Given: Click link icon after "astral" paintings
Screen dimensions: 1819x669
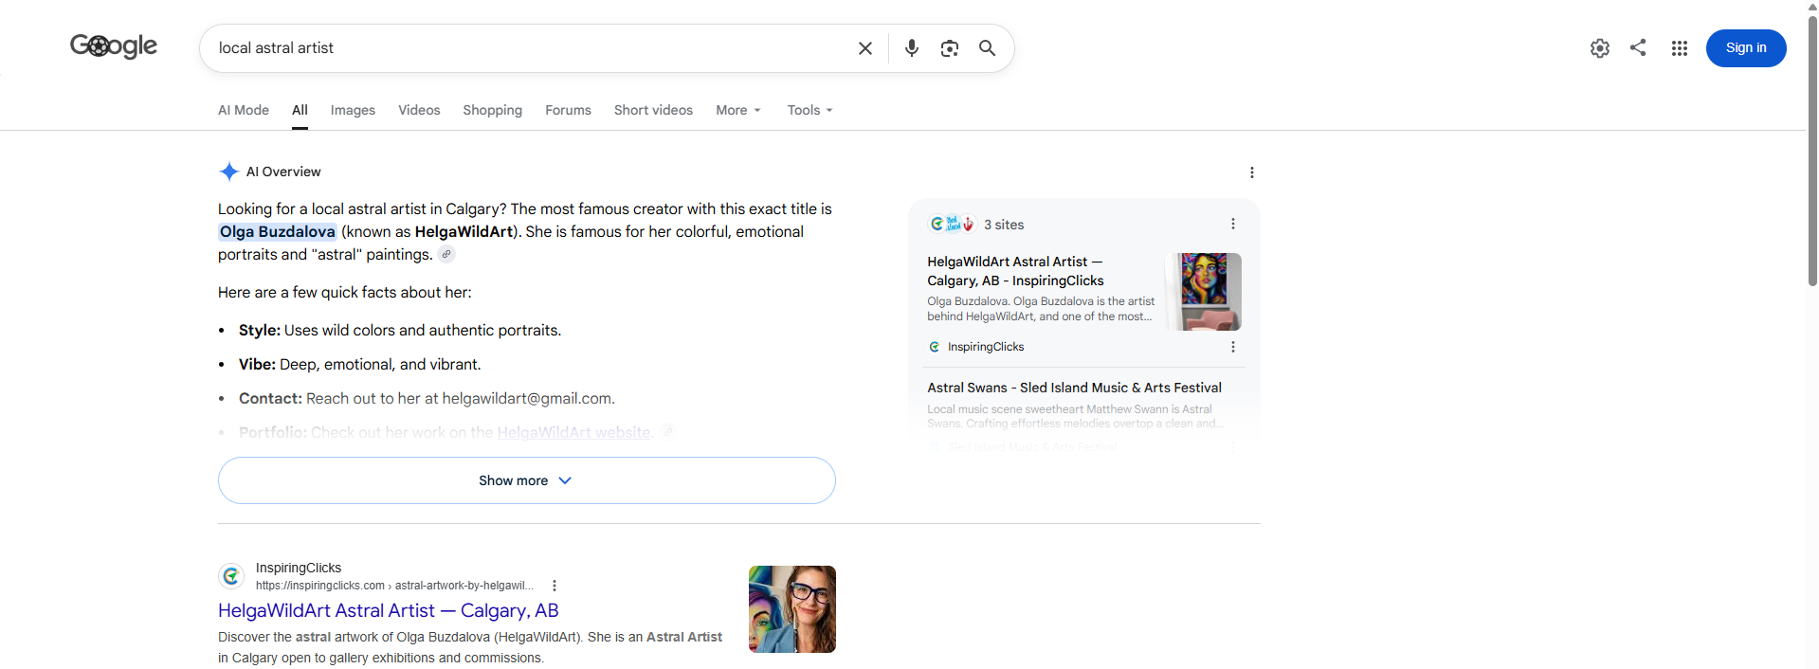Looking at the screenshot, I should (446, 254).
